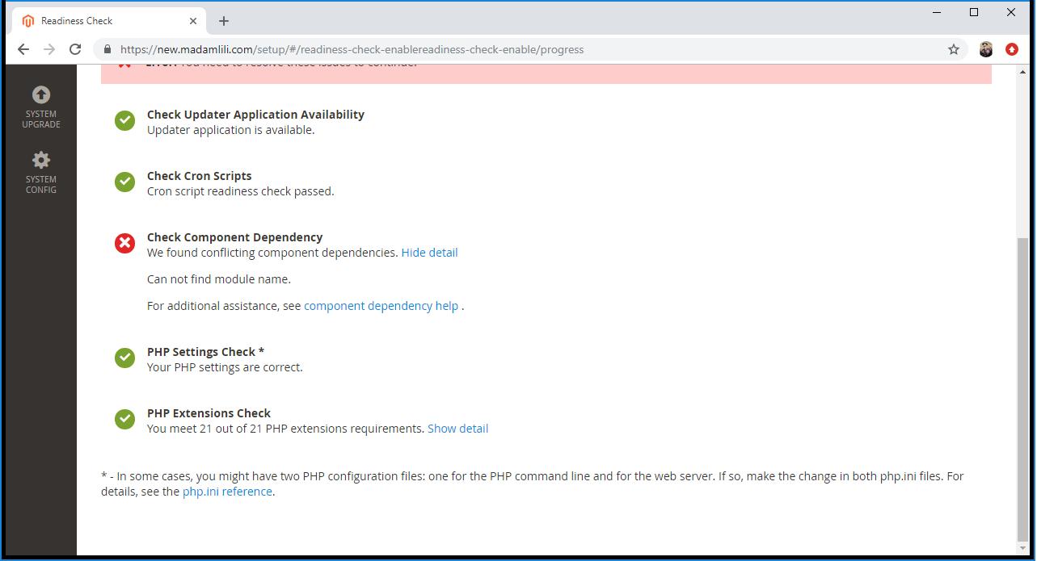Open the System Upgrade section in sidebar
This screenshot has width=1037, height=561.
[x=40, y=105]
